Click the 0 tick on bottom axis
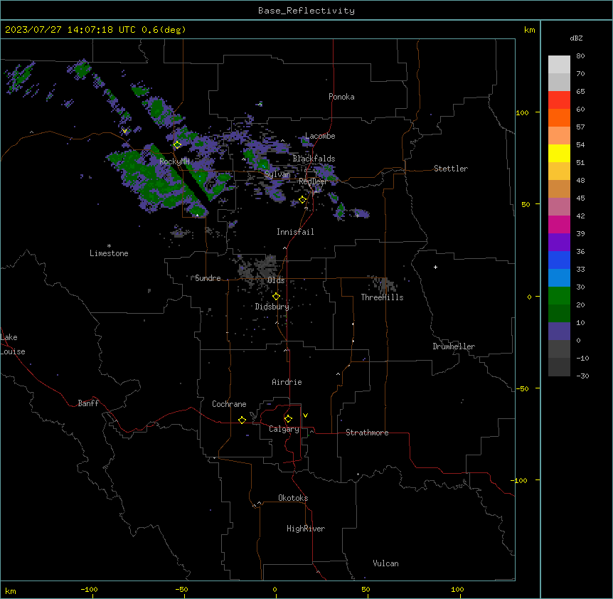613x599 pixels. 274,589
